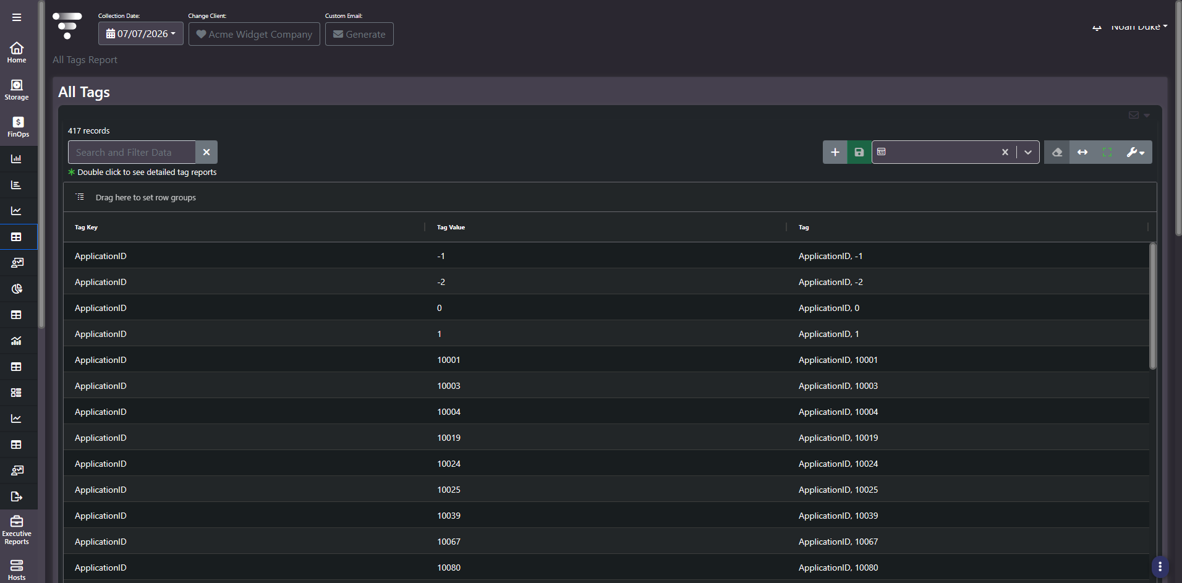Go to Home in sidebar

click(x=17, y=53)
